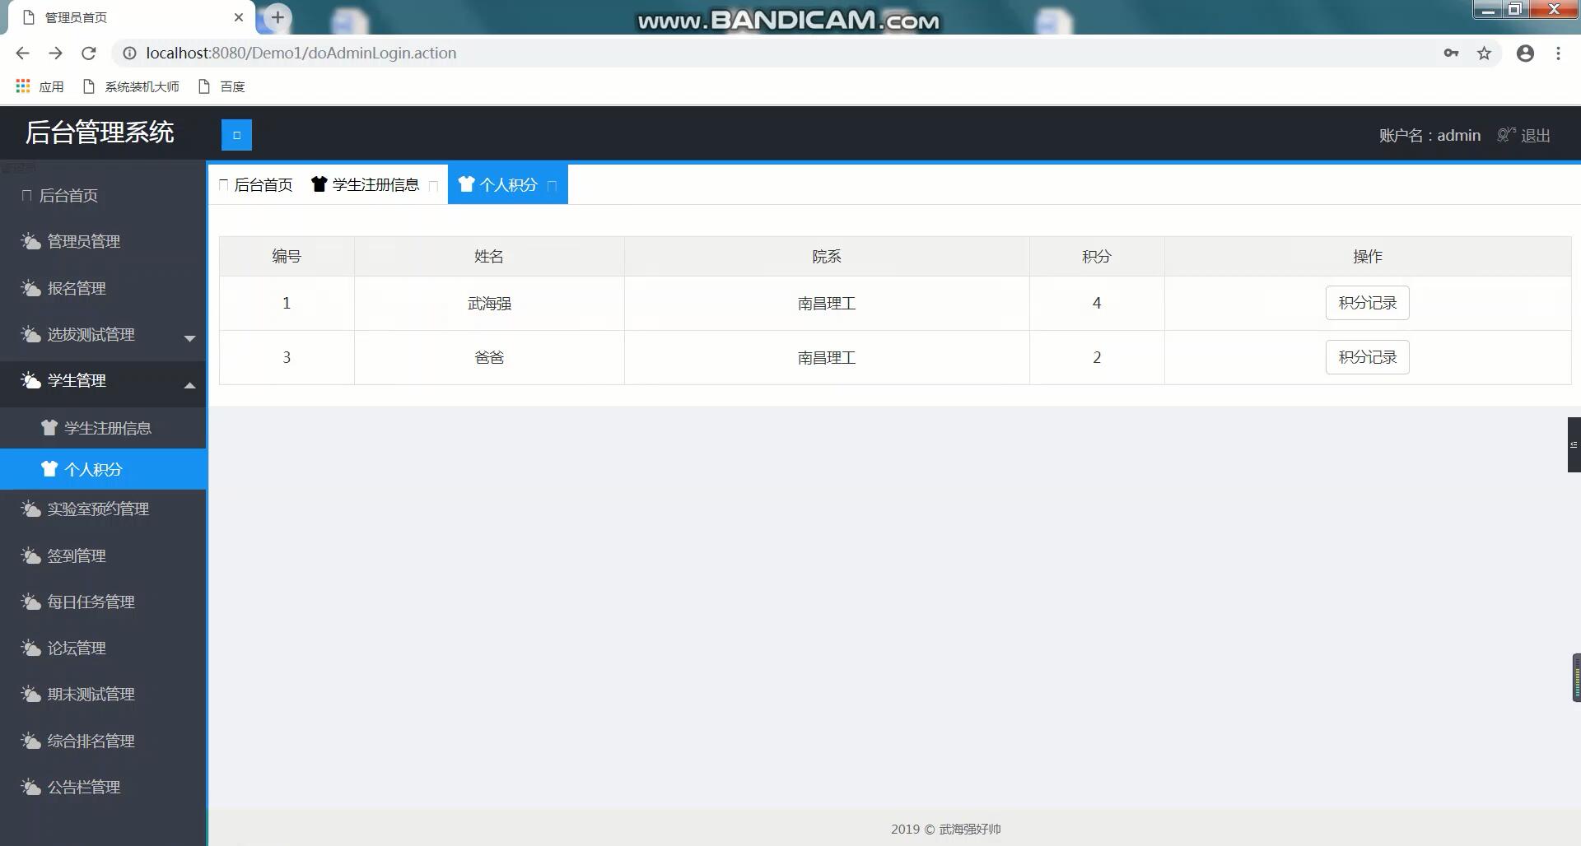Click shirt icon on 个人积分 tab
This screenshot has width=1581, height=846.
(x=467, y=184)
